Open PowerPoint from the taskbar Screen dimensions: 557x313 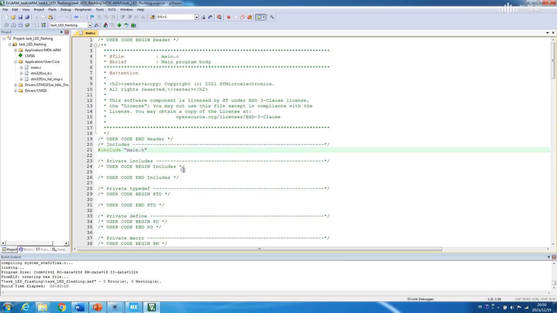point(97,307)
